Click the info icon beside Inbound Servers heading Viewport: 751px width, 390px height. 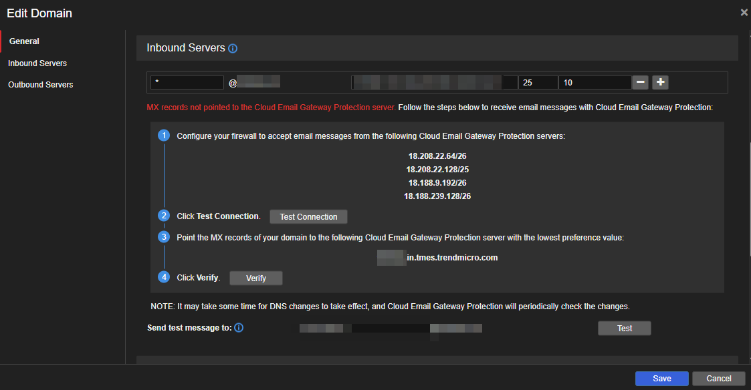pos(233,49)
